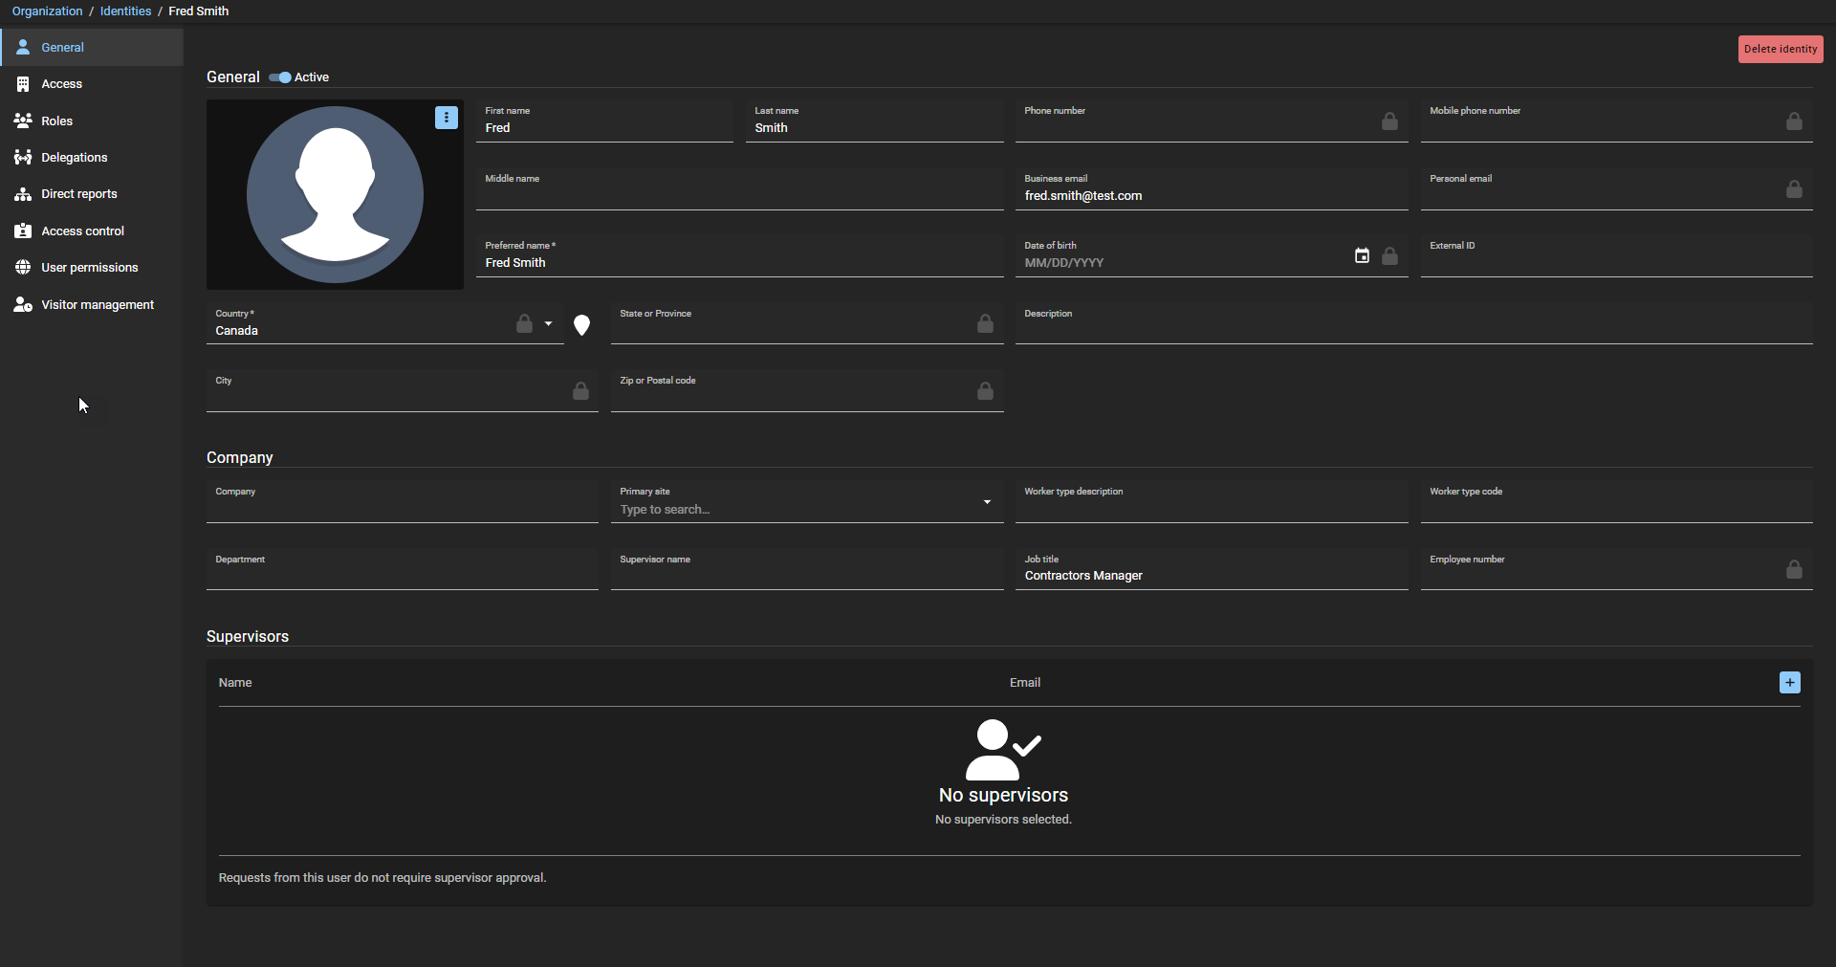Viewport: 1836px width, 967px height.
Task: Click the Department field
Action: click(402, 570)
